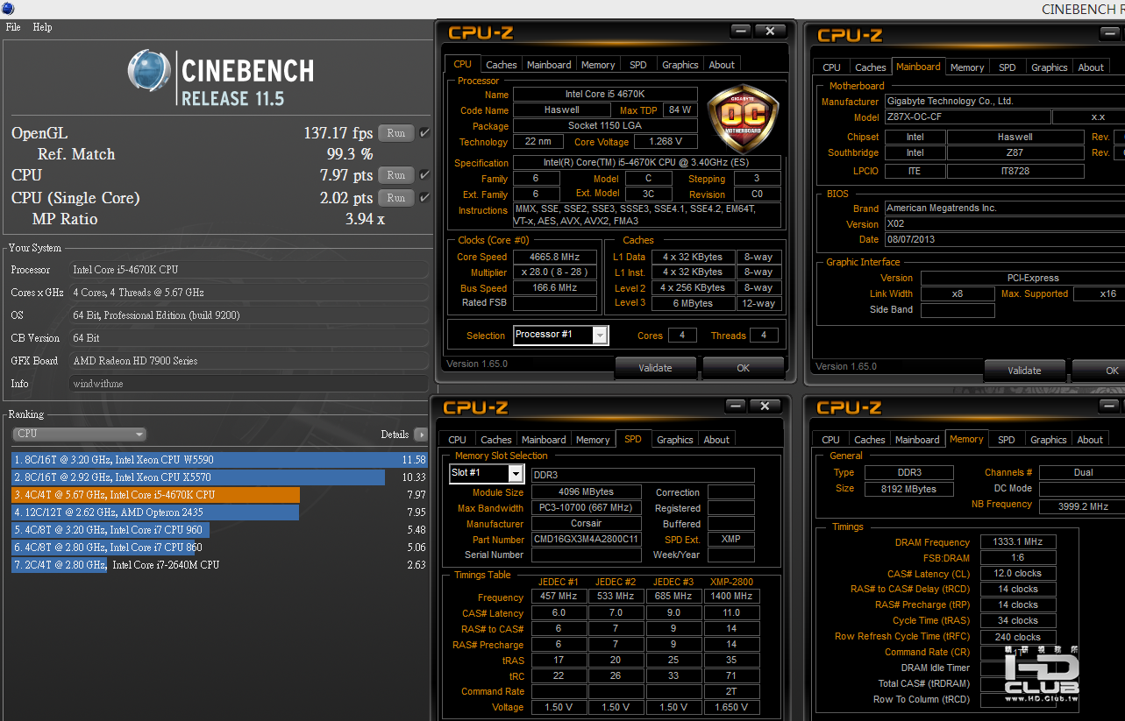Expand the ranking Details arrow
This screenshot has width=1125, height=721.
click(421, 435)
